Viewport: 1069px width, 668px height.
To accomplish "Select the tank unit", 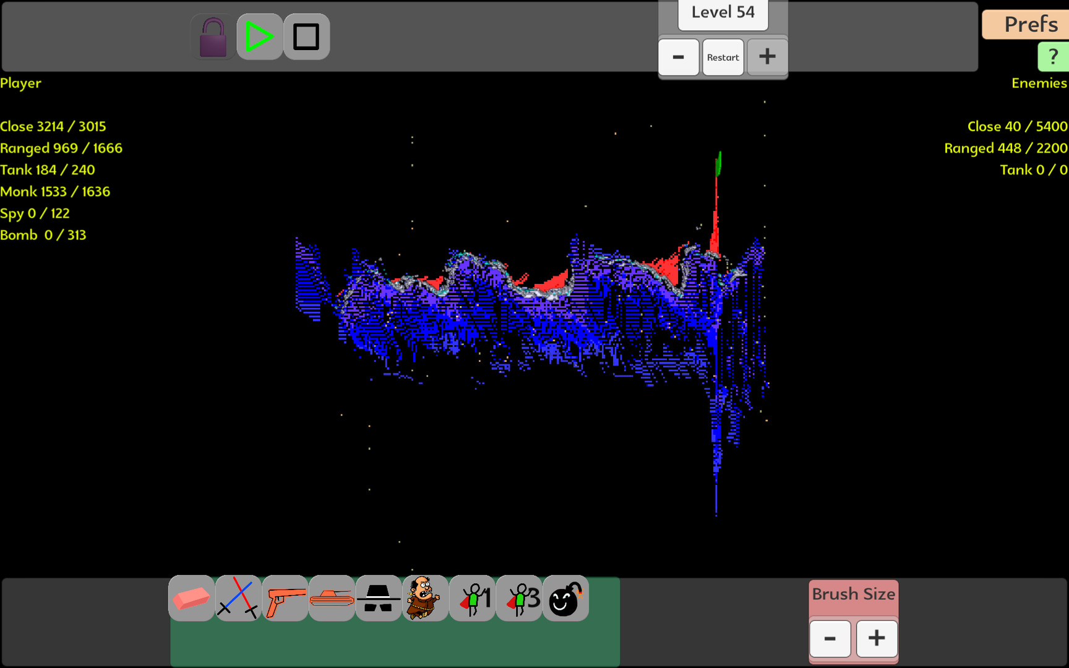I will [332, 598].
